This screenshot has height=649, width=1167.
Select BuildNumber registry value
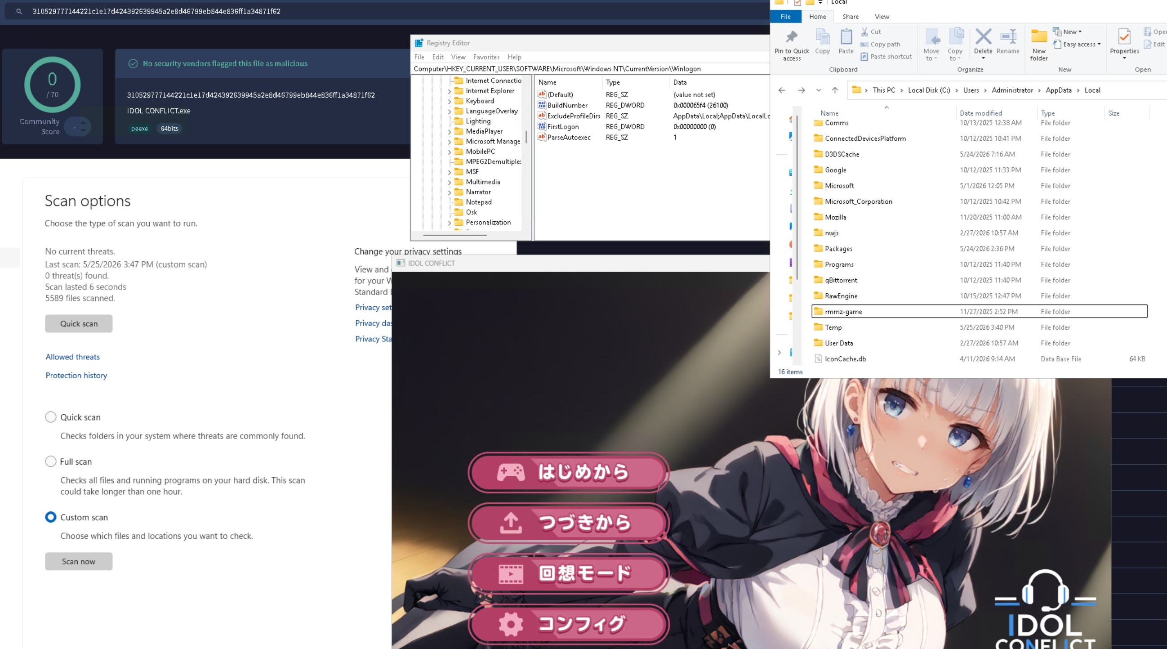pos(567,105)
